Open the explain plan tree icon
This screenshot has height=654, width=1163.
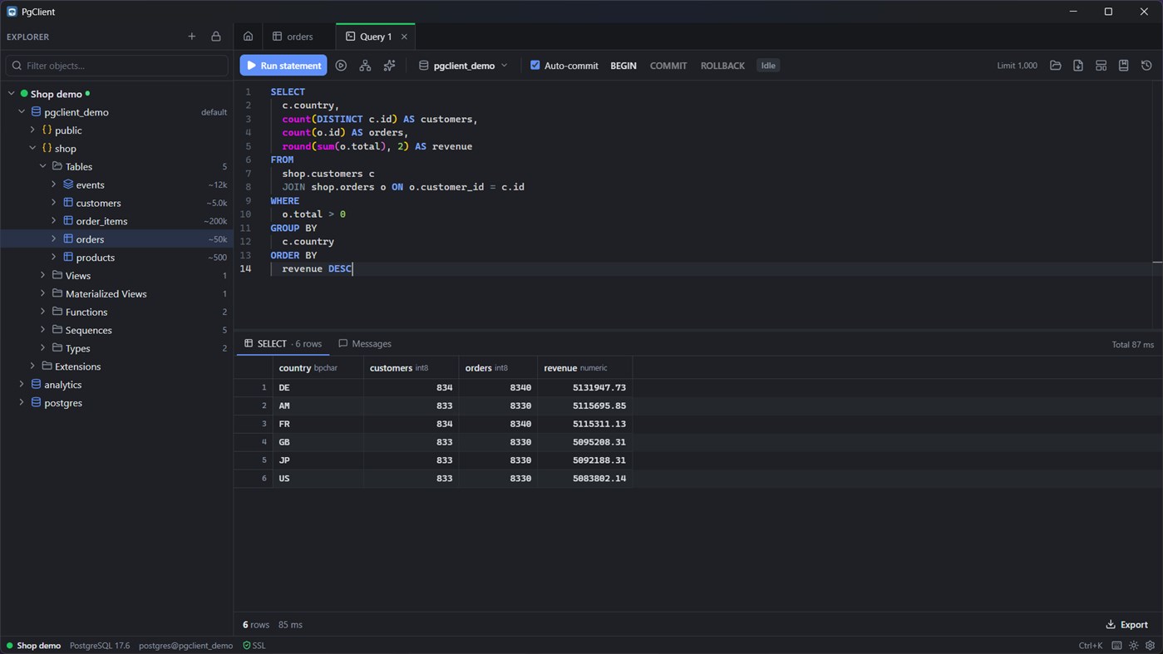[365, 66]
